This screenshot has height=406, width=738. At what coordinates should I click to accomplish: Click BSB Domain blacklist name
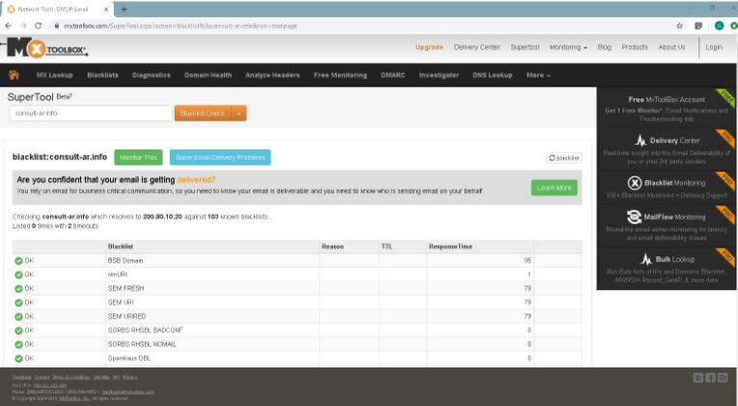coord(125,260)
